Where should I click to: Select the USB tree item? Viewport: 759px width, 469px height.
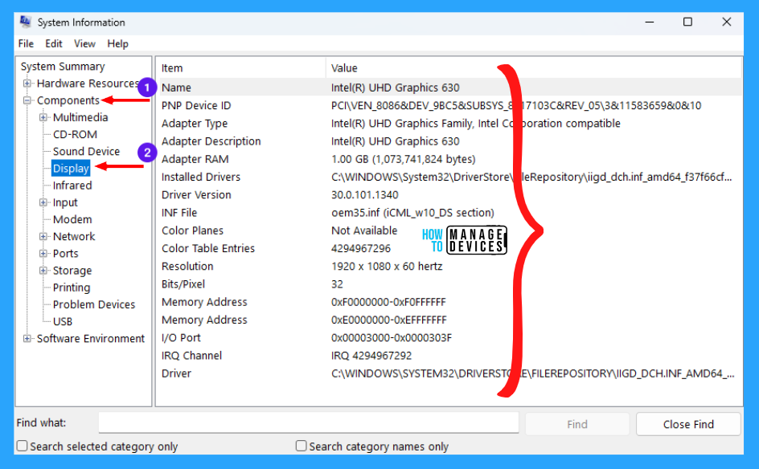pos(63,321)
